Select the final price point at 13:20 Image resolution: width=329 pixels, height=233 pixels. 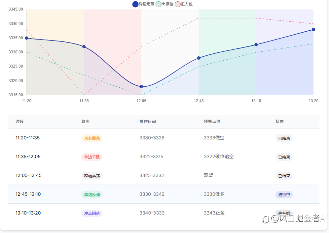313,30
